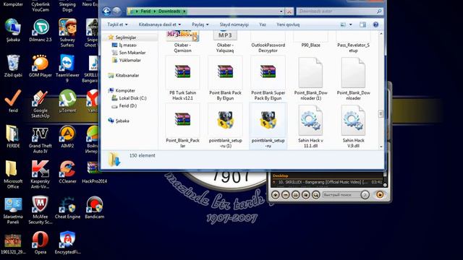
Task: Click Downloads in the address breadcrumb
Action: (169, 12)
